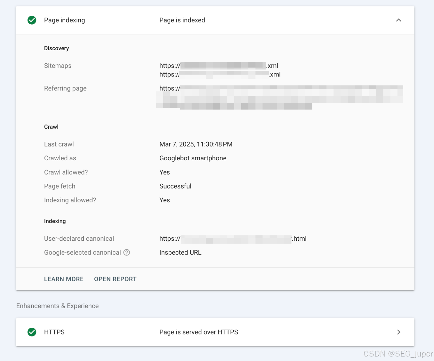The image size is (434, 361).
Task: Select the Mar 7, 2025 crawl timestamp
Action: [x=196, y=144]
